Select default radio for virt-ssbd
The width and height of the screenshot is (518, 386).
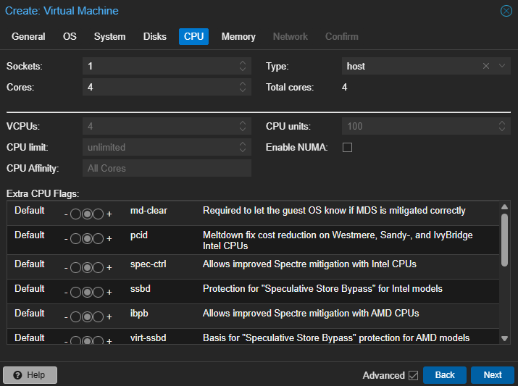click(87, 340)
